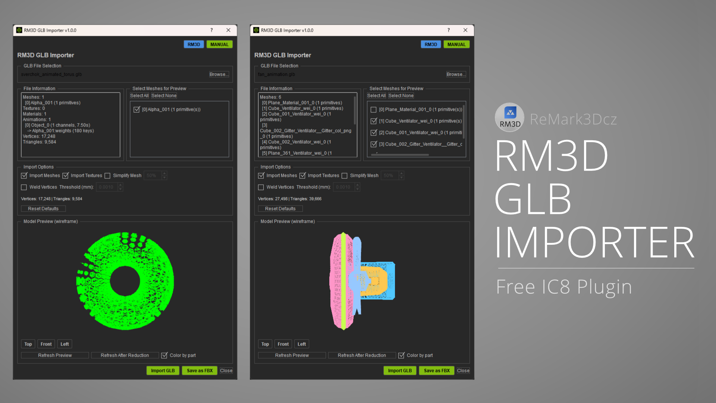Enable the Plane_Material_001_0 mesh checkbox
The height and width of the screenshot is (403, 716).
coord(373,110)
